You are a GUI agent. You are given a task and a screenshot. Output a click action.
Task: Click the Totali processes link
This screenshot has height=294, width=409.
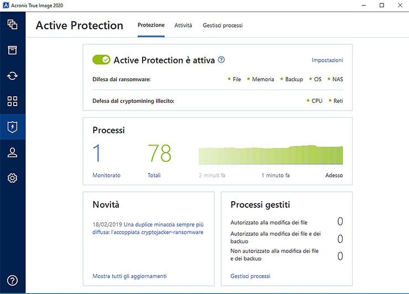[x=154, y=175]
